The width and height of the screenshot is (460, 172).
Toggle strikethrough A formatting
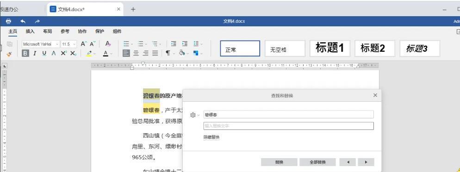tap(53, 53)
